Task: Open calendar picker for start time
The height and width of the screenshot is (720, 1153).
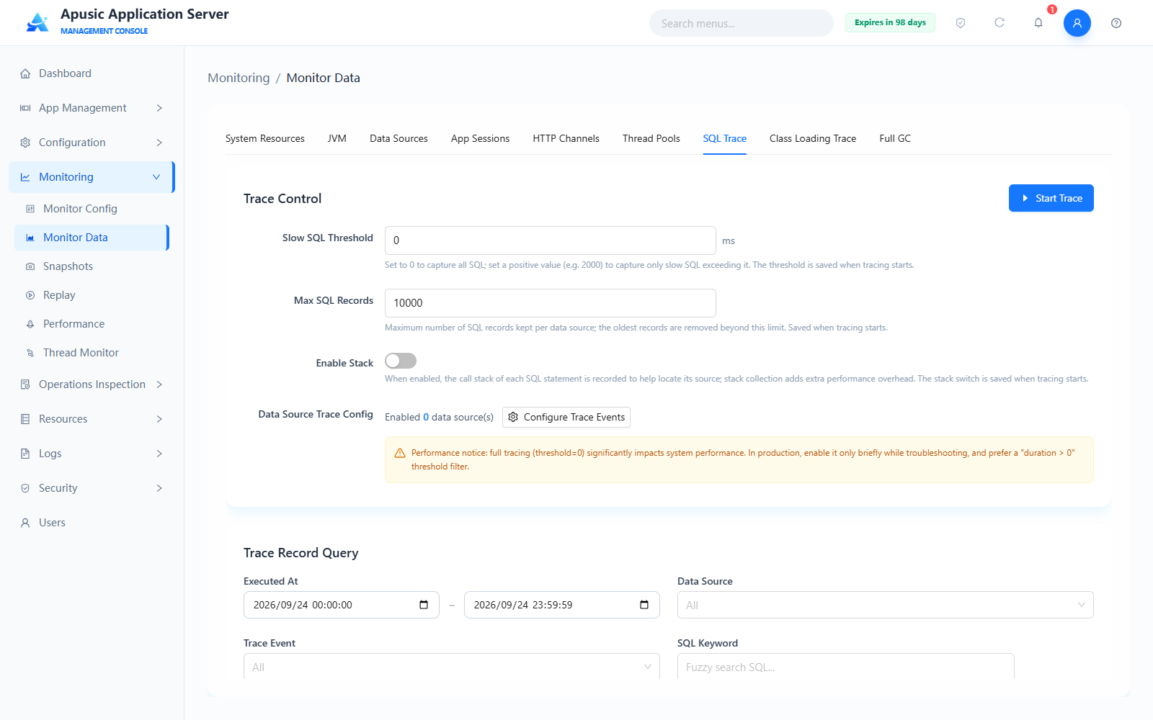Action: tap(424, 605)
